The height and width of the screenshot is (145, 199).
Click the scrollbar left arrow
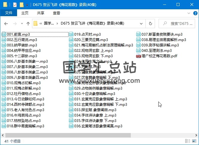(3, 135)
